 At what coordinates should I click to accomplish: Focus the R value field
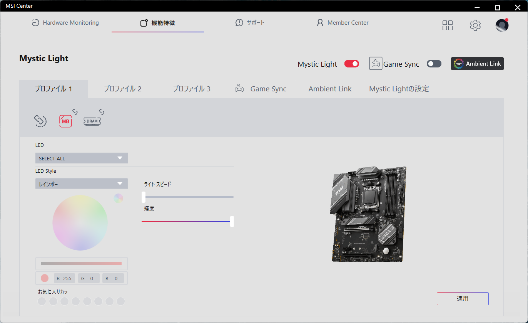[65, 278]
